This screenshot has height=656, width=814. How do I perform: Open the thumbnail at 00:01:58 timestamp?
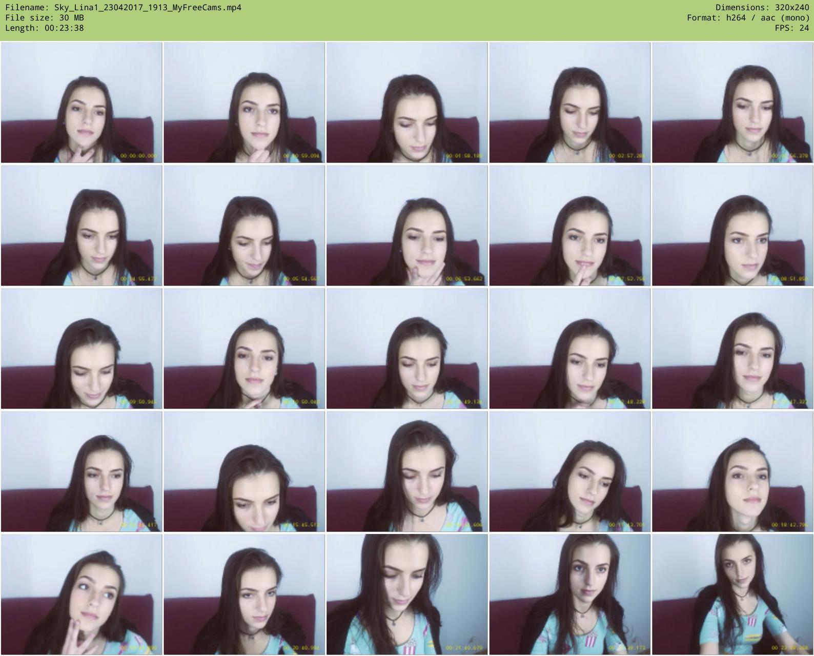pos(407,102)
